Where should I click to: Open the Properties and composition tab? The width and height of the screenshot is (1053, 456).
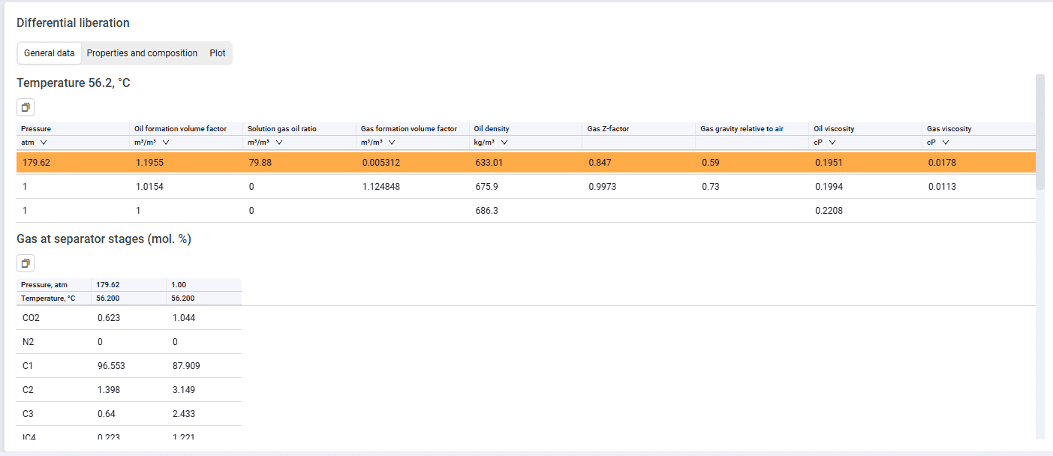click(142, 53)
